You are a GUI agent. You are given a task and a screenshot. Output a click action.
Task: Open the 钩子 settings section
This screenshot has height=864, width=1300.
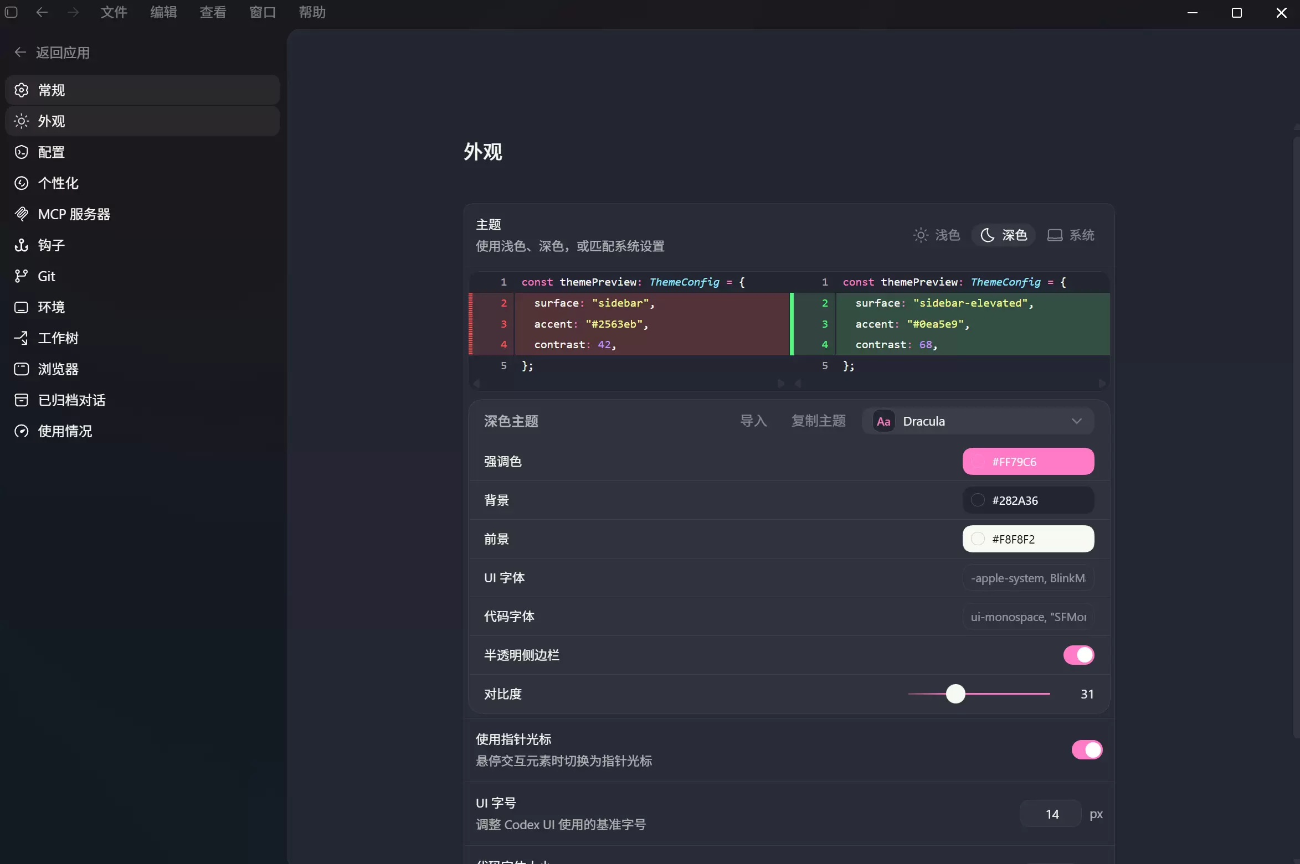click(142, 245)
